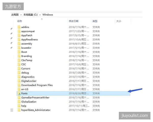Select the Branding folder name

click(x=27, y=56)
